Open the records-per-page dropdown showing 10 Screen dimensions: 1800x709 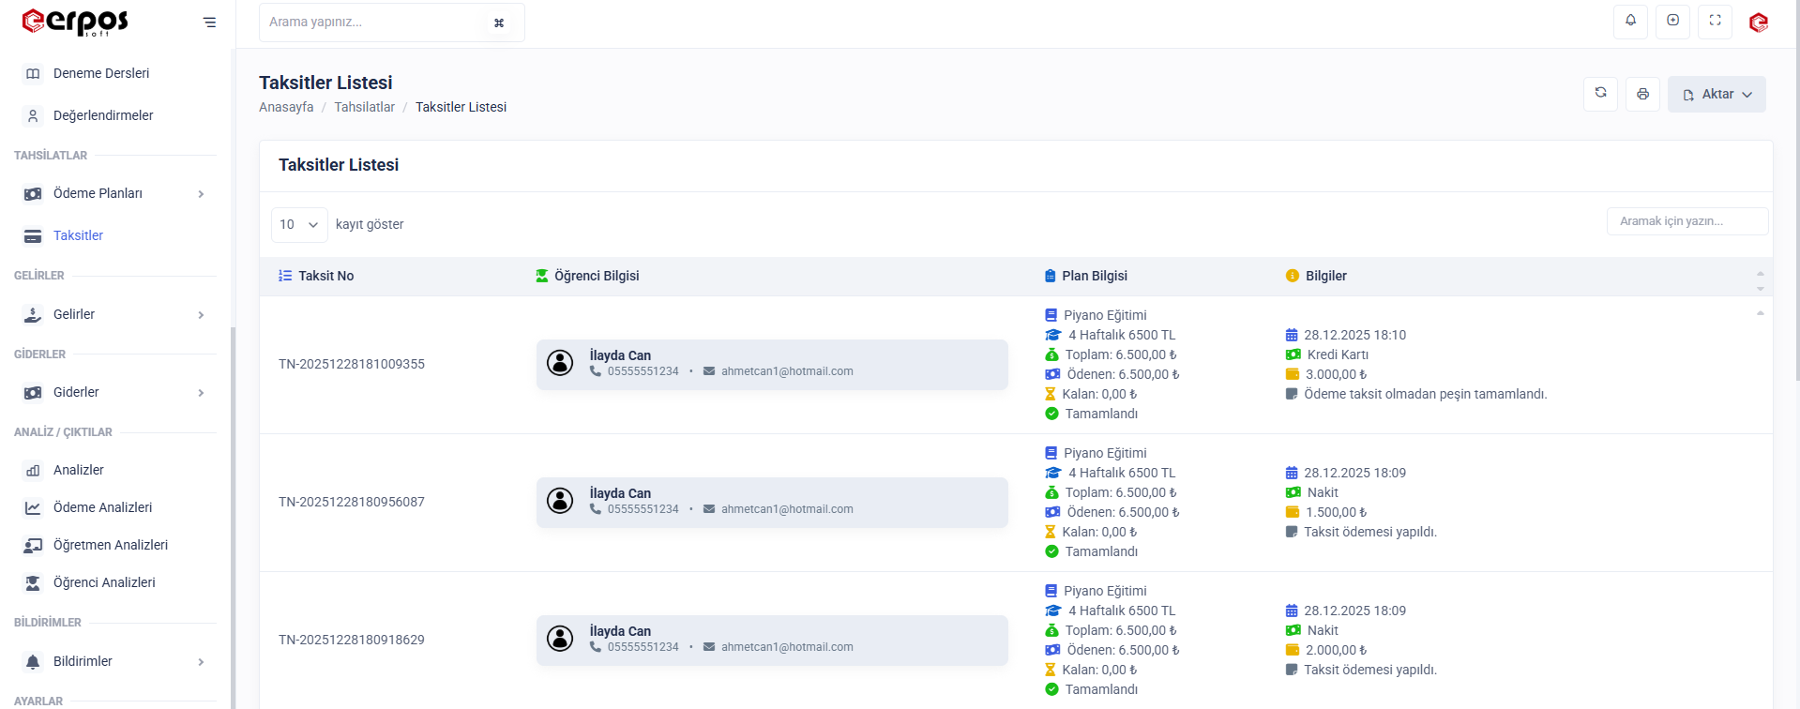pos(299,225)
